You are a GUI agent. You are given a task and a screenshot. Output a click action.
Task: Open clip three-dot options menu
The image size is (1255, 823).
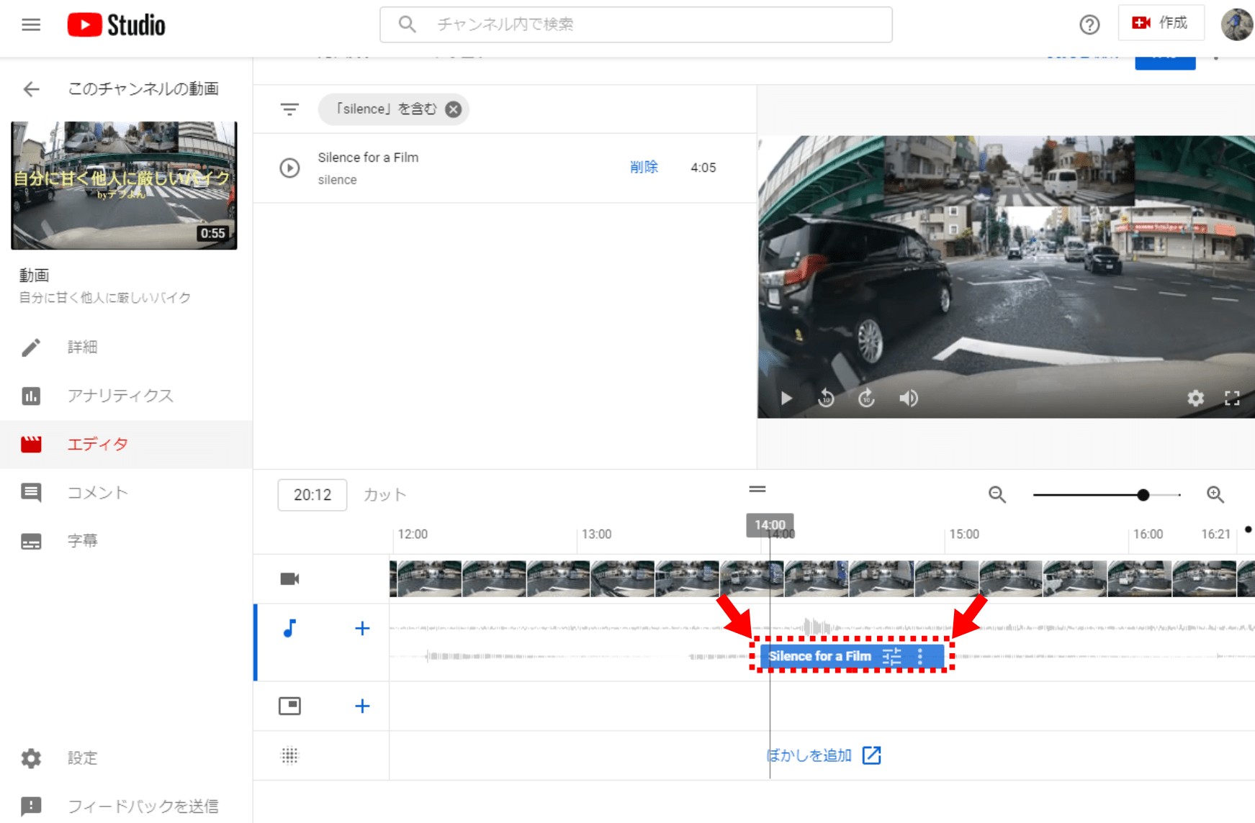coord(919,655)
